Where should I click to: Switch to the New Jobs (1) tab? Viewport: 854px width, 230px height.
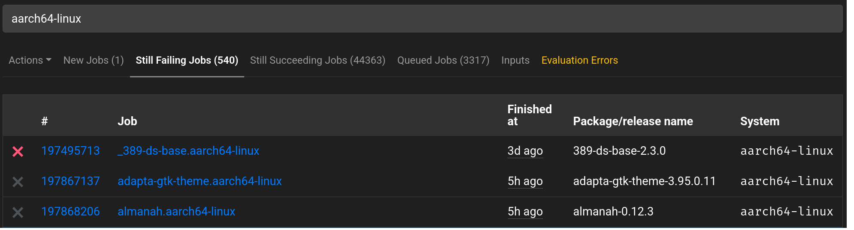[x=94, y=60]
